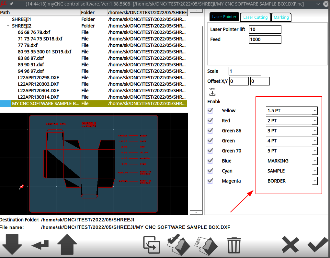Click the copy/duplicate file icon
330x258 pixels.
tap(152, 245)
